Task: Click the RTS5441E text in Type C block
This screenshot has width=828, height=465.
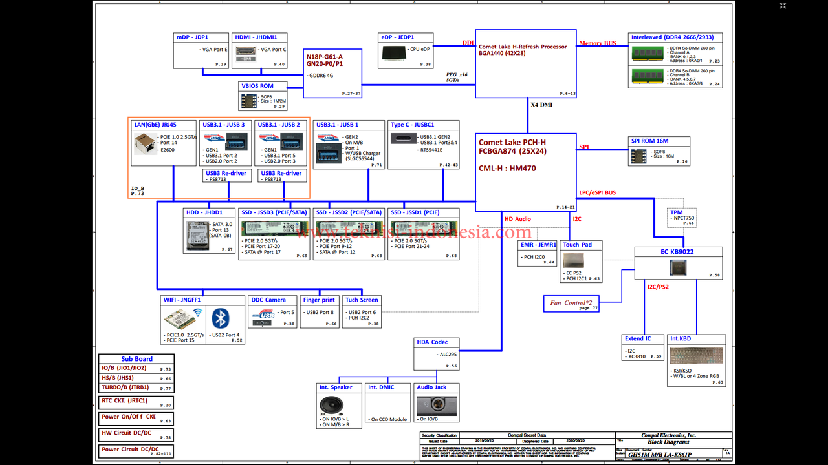Action: [432, 150]
